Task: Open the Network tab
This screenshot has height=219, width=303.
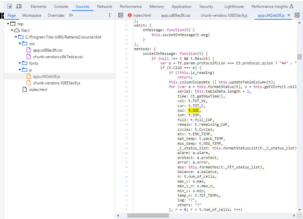Action: point(105,7)
